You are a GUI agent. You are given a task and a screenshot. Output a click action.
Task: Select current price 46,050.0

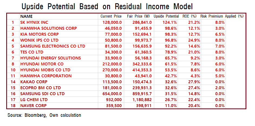(x=113, y=28)
